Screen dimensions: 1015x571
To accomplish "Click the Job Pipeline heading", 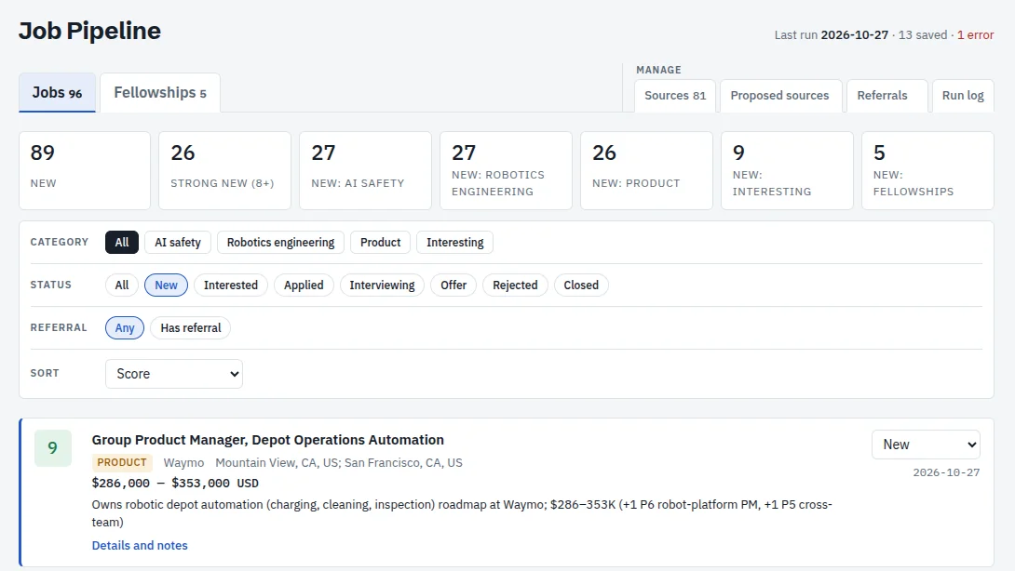I will click(x=89, y=31).
